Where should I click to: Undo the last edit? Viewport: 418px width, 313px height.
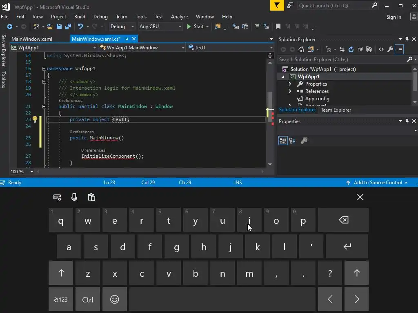[x=80, y=26]
